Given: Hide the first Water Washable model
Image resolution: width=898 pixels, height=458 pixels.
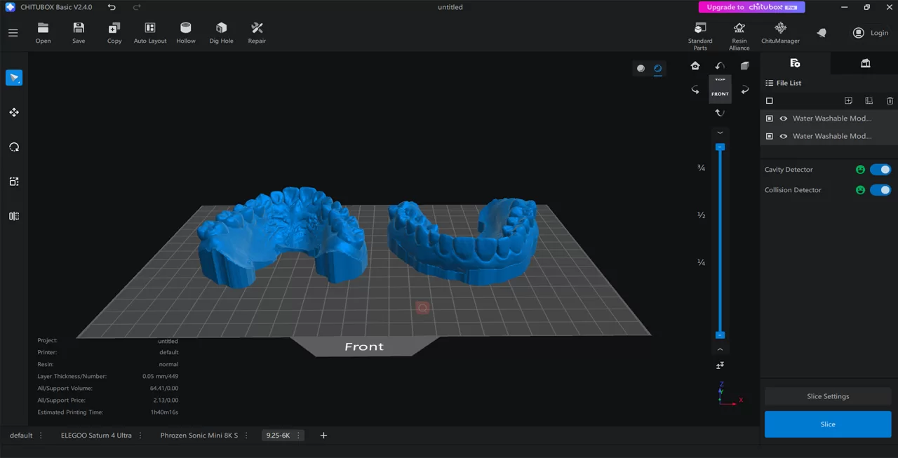Looking at the screenshot, I should pos(784,118).
